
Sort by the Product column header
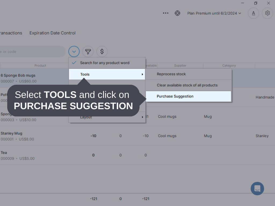click(40, 65)
